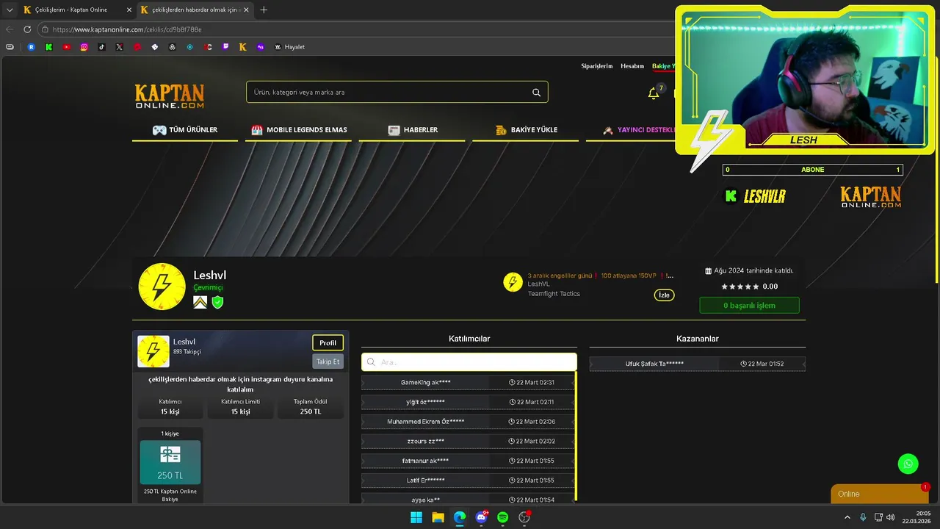Viewport: 940px width, 529px height.
Task: Click the Kazananlar column heading
Action: [x=698, y=339]
